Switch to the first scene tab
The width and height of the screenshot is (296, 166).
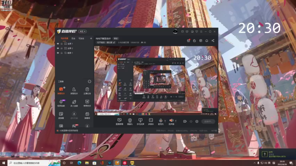click(64, 38)
